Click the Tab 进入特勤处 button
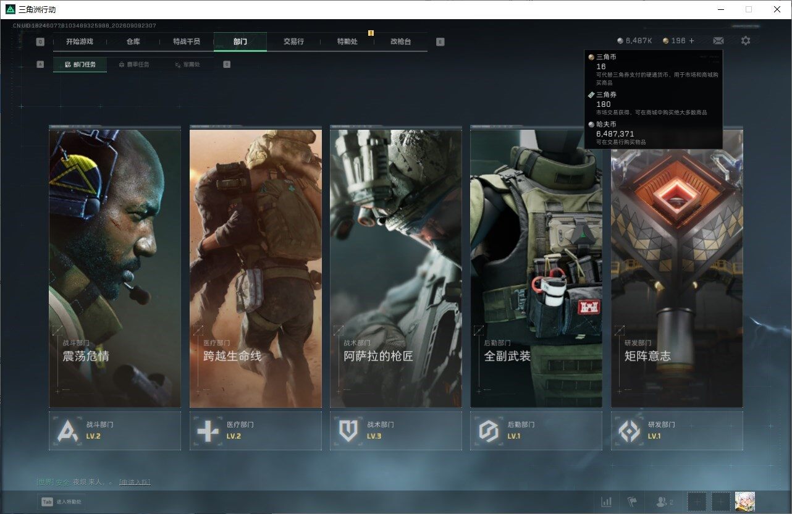The width and height of the screenshot is (792, 514). point(61,502)
